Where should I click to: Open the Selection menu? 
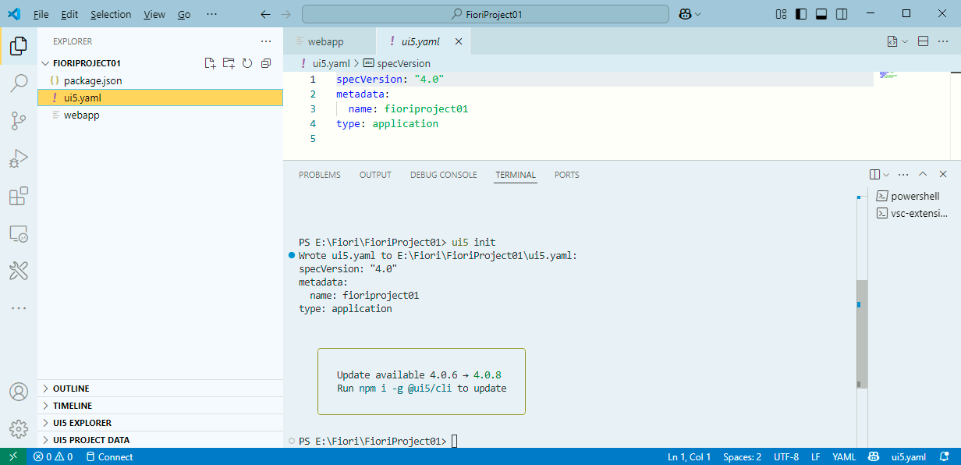111,14
